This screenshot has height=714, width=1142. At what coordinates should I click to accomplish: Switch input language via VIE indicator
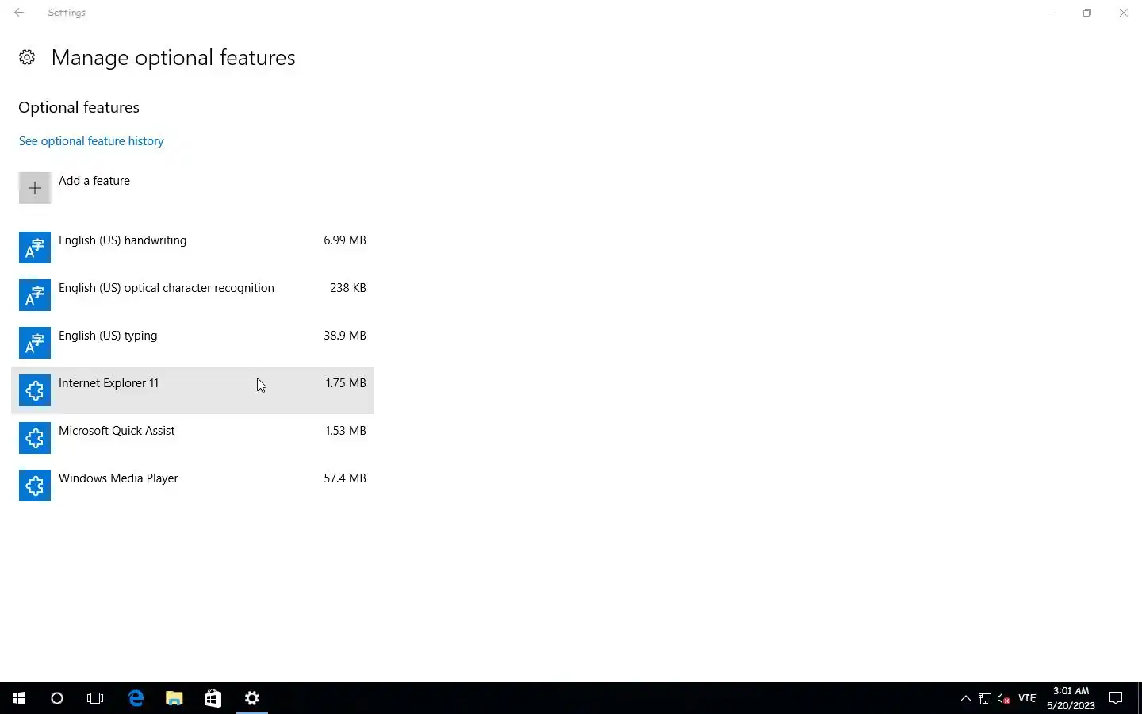click(1027, 698)
